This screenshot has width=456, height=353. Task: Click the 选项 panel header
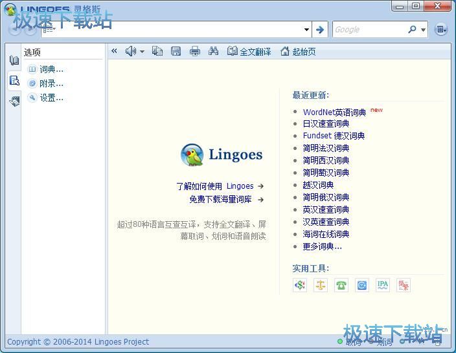pos(32,52)
